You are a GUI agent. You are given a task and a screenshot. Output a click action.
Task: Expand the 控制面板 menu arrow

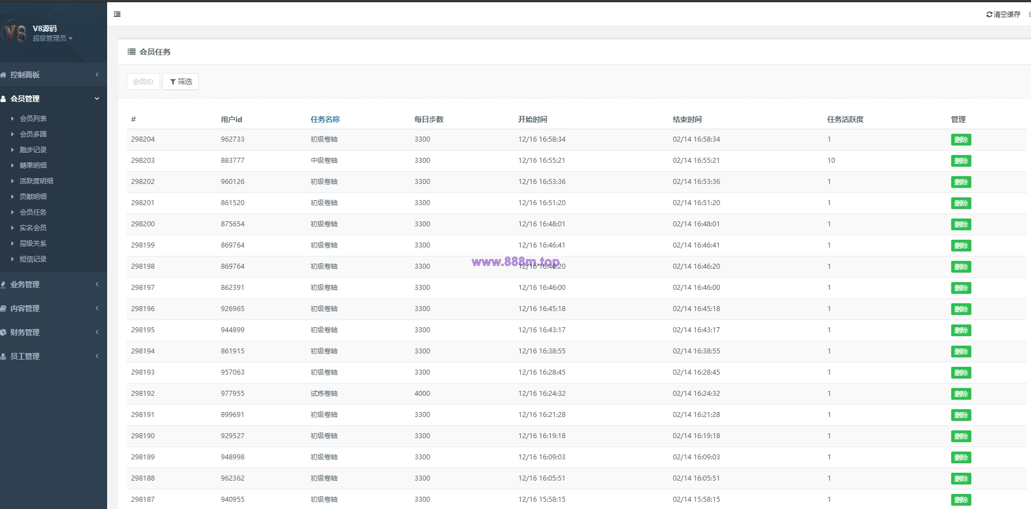click(97, 75)
